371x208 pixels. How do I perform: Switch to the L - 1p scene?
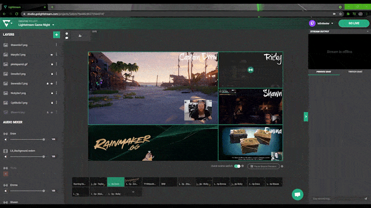click(x=81, y=192)
